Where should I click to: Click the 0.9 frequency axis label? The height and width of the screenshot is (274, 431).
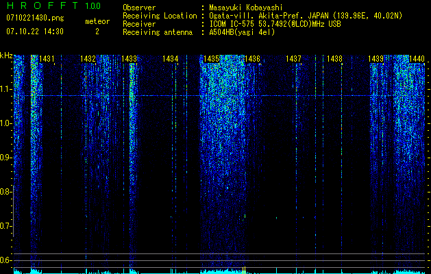pyautogui.click(x=5, y=158)
